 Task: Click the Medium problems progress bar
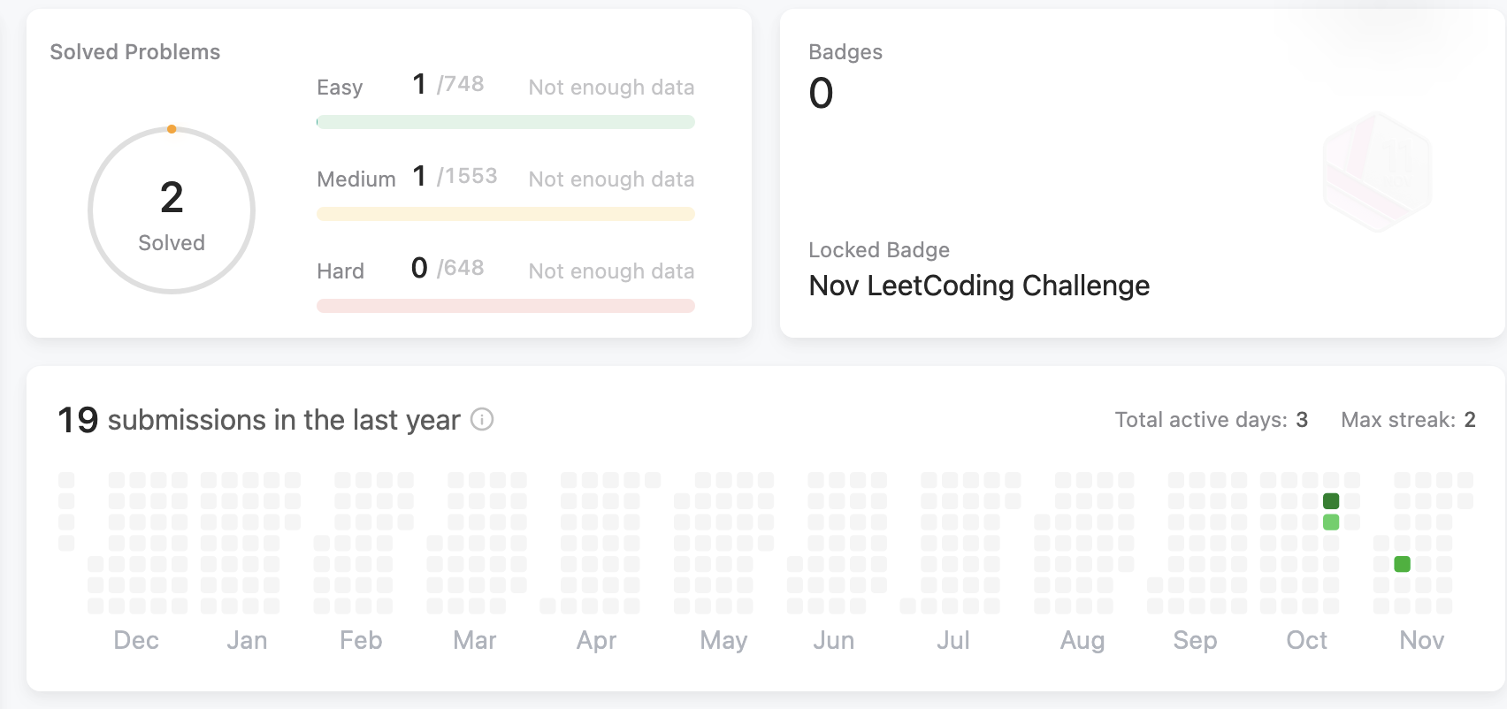pos(505,214)
